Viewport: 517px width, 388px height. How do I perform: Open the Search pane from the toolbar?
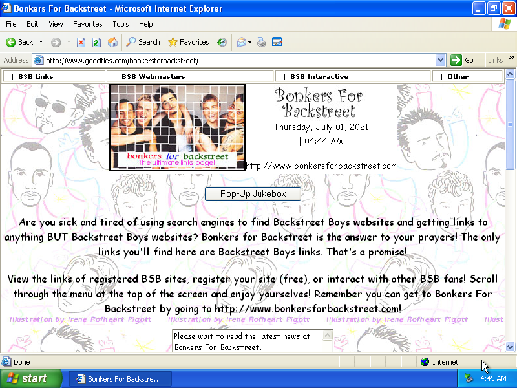point(143,42)
